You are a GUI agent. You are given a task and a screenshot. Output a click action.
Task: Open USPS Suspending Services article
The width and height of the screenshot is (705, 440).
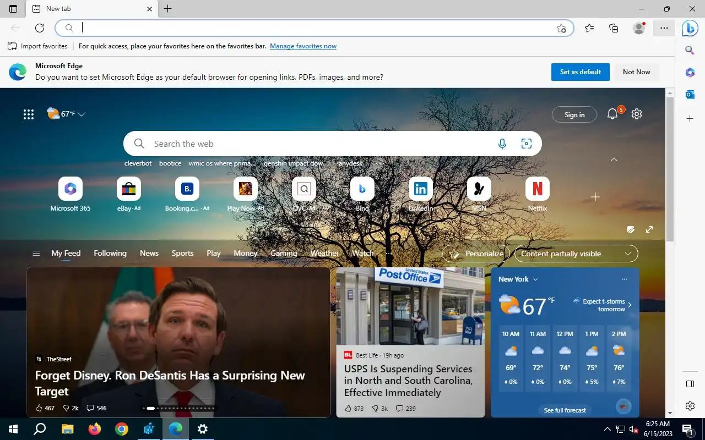tap(410, 342)
